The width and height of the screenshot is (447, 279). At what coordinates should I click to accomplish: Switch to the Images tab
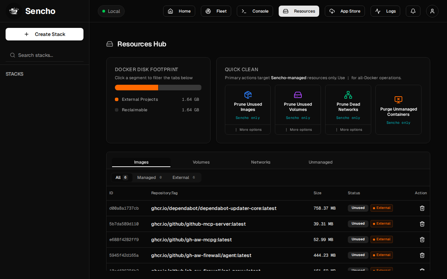pyautogui.click(x=141, y=162)
